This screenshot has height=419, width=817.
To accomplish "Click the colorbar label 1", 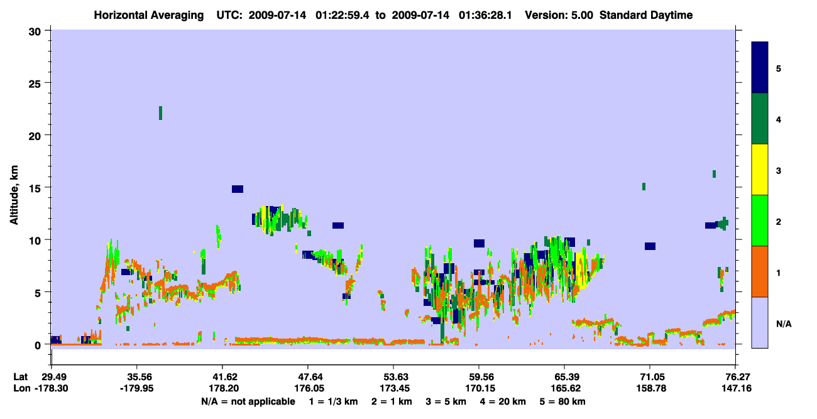I will pos(779,273).
